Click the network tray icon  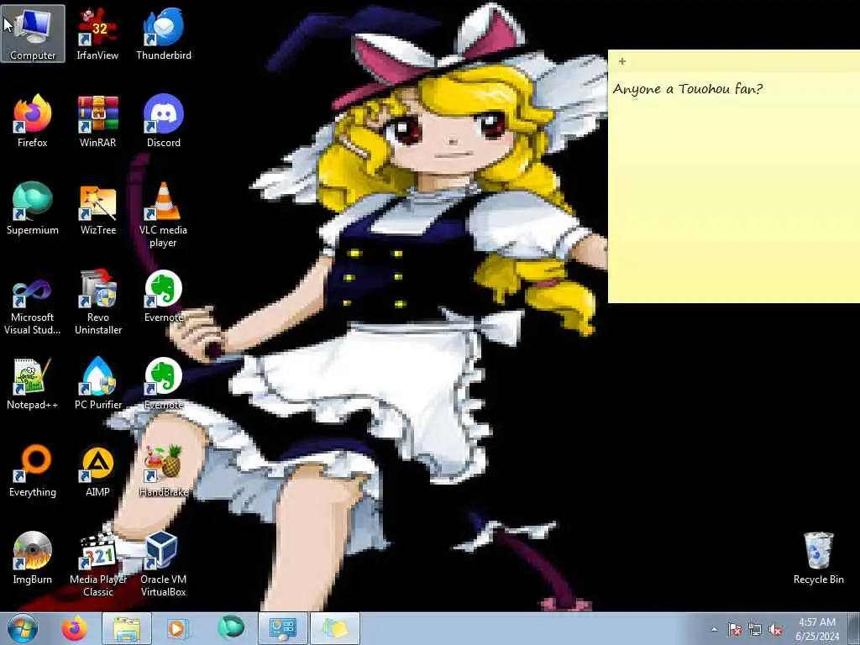[755, 629]
